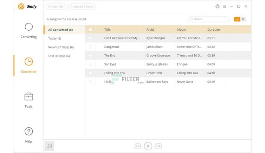Click artist Enrique Iglesias
The height and width of the screenshot is (153, 265).
point(157,64)
